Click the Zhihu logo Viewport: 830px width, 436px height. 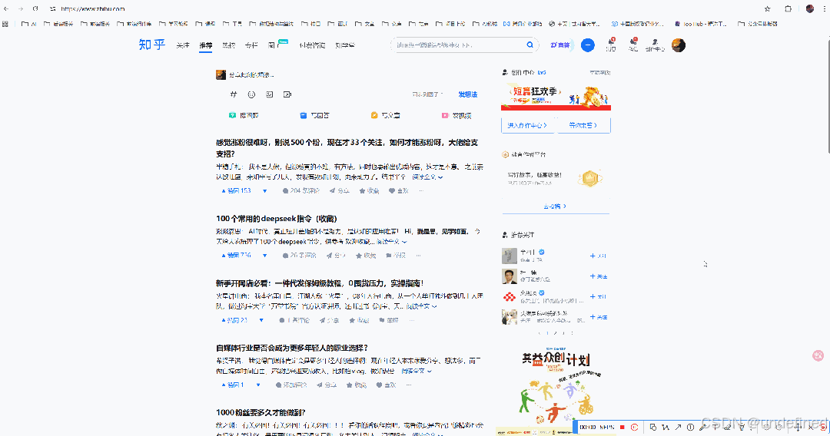coord(152,45)
